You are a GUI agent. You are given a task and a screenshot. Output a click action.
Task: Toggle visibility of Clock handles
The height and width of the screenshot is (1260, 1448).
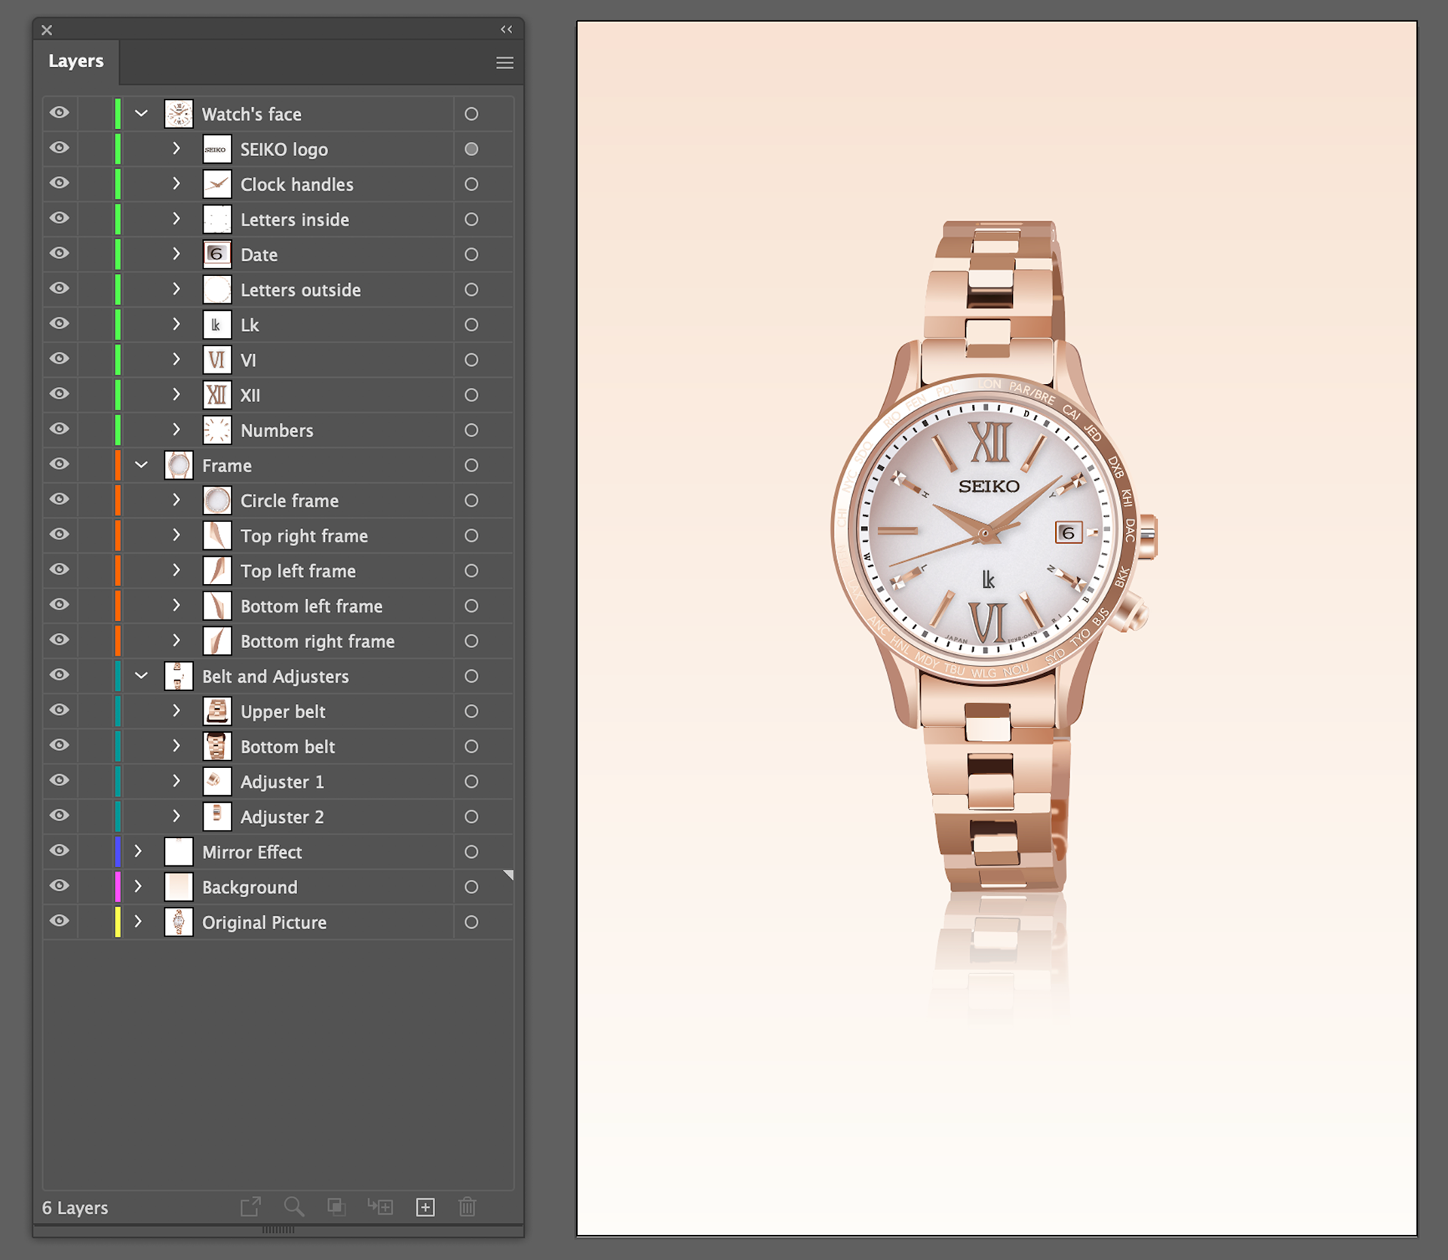60,183
